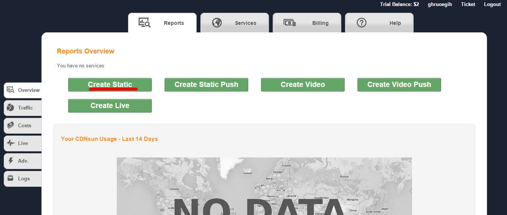Image resolution: width=507 pixels, height=215 pixels.
Task: Click the Logout link
Action: [x=492, y=4]
